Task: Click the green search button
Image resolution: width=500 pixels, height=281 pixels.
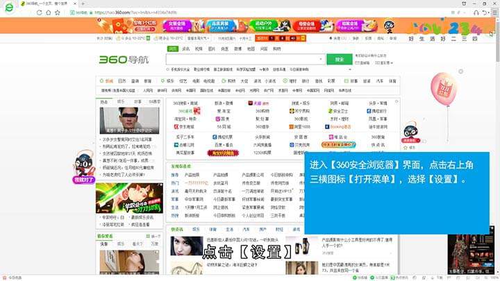Action: point(340,60)
